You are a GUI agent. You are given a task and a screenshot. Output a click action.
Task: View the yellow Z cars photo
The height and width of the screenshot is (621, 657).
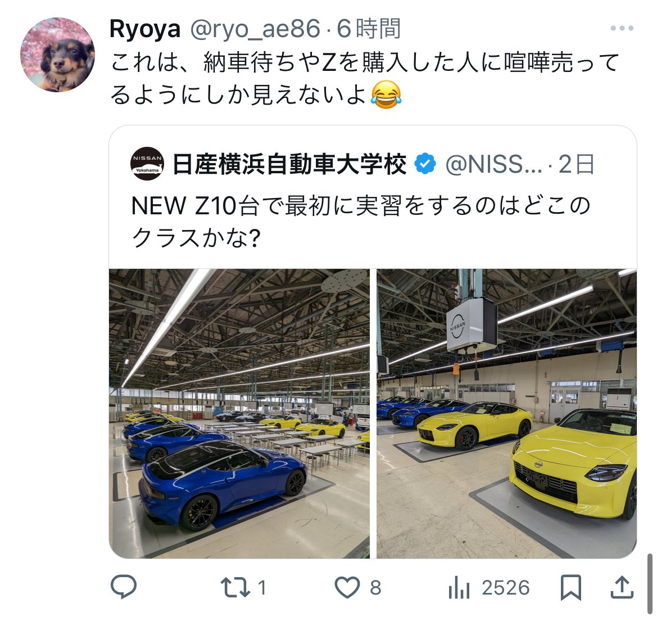[x=506, y=413]
